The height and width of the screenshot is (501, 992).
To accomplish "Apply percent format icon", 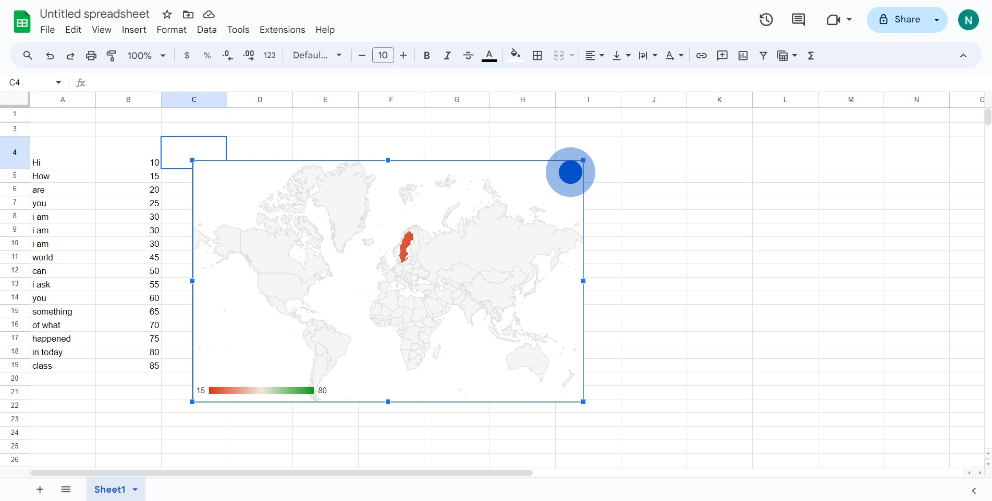I will (207, 55).
